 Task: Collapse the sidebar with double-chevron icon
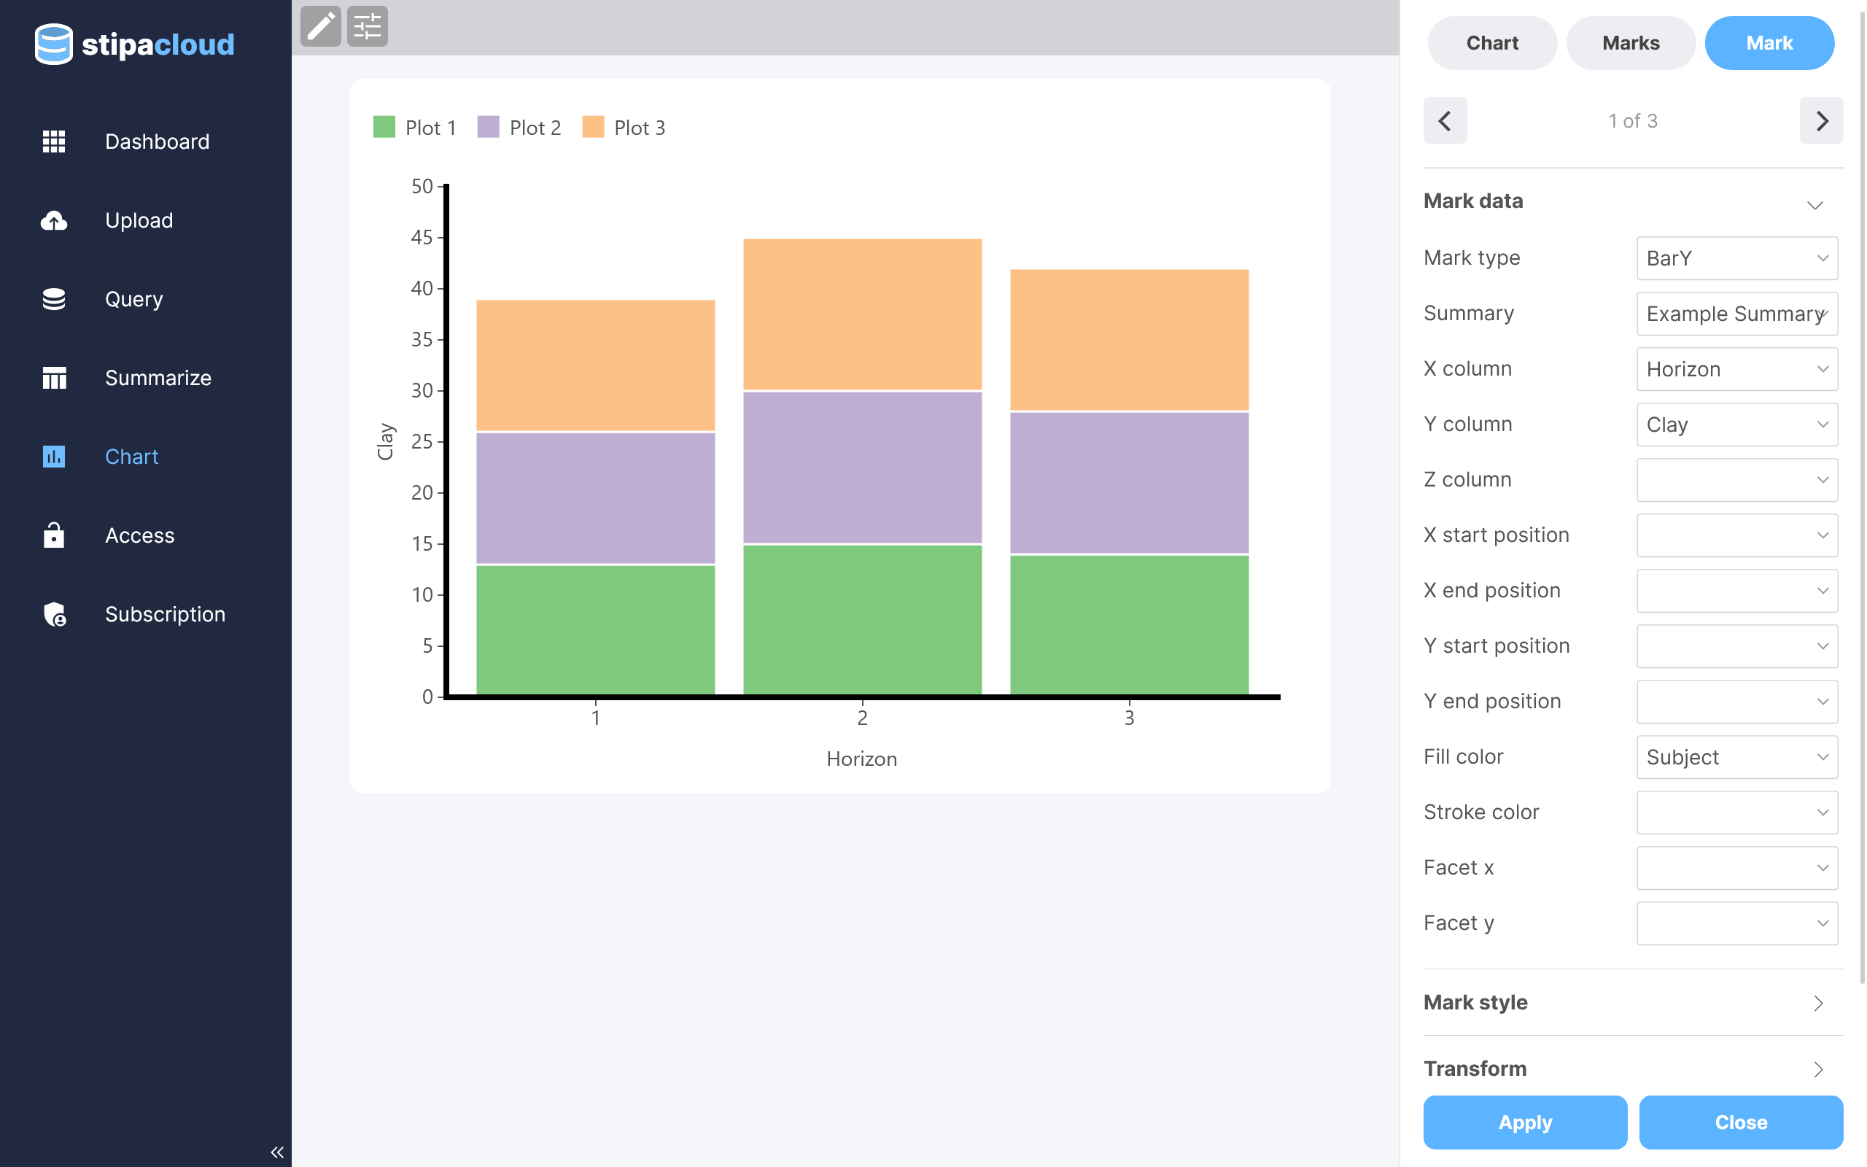click(x=277, y=1152)
